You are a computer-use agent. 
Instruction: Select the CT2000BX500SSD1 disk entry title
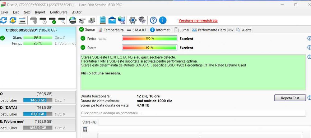(22, 31)
